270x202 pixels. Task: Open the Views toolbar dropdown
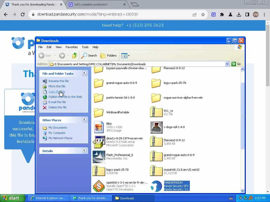(125, 55)
